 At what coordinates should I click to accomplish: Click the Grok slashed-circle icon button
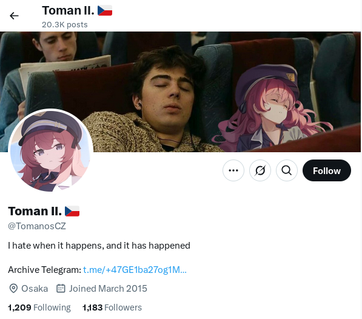coord(260,170)
